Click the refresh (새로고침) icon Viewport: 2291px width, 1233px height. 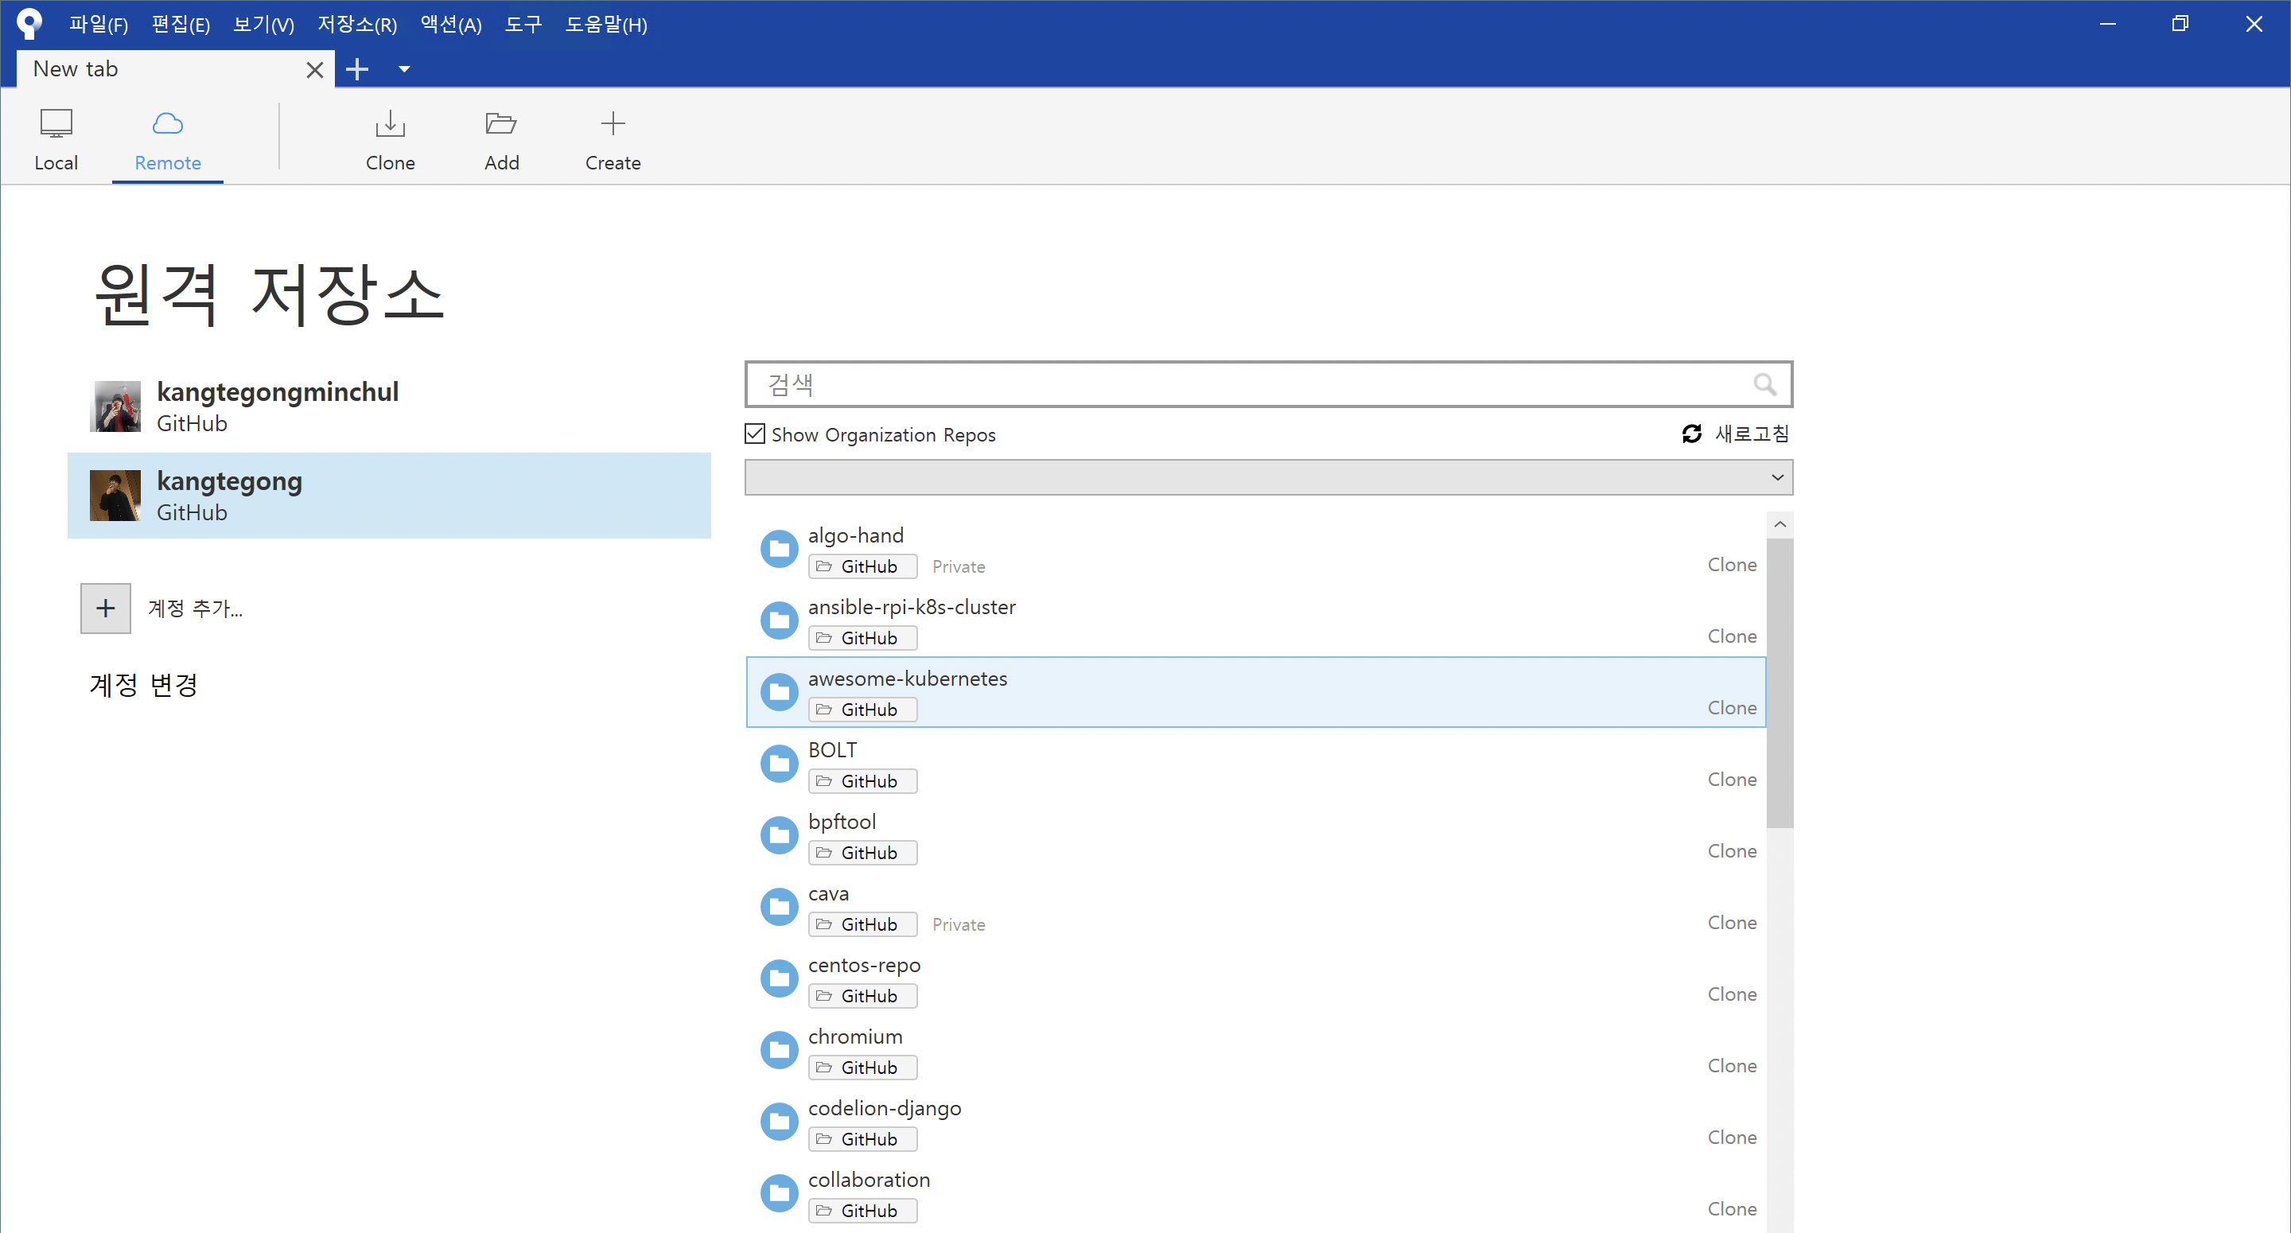pos(1691,434)
